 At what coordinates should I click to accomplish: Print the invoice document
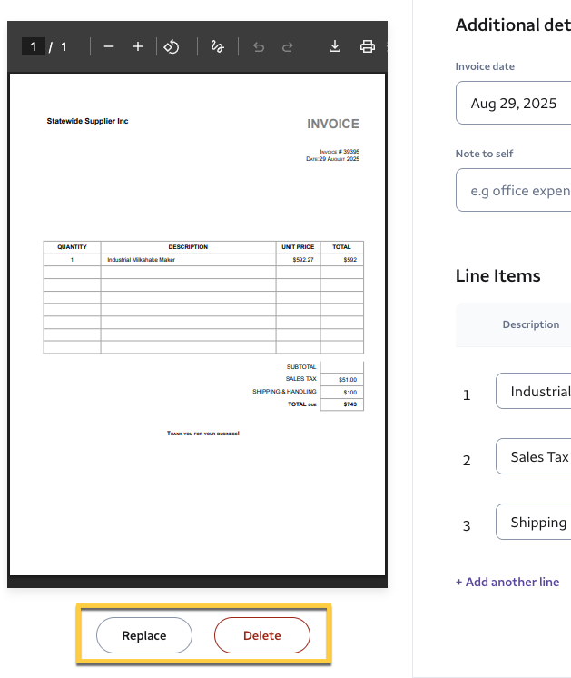367,46
